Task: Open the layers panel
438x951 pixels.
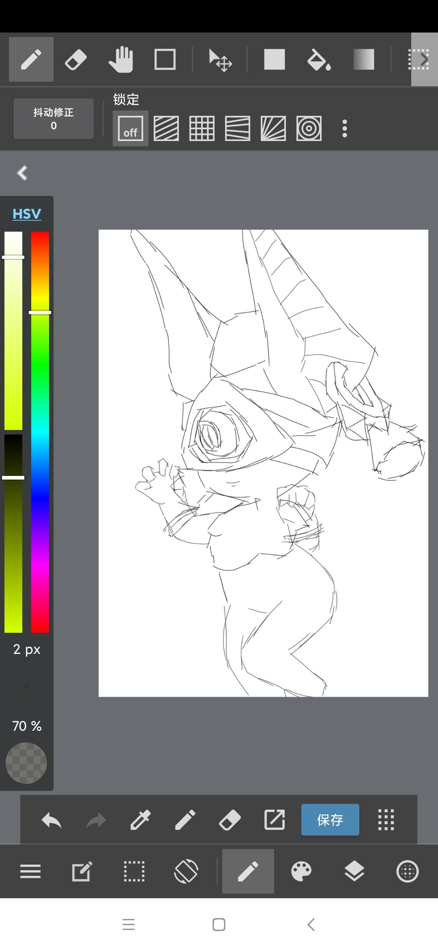Action: point(354,871)
